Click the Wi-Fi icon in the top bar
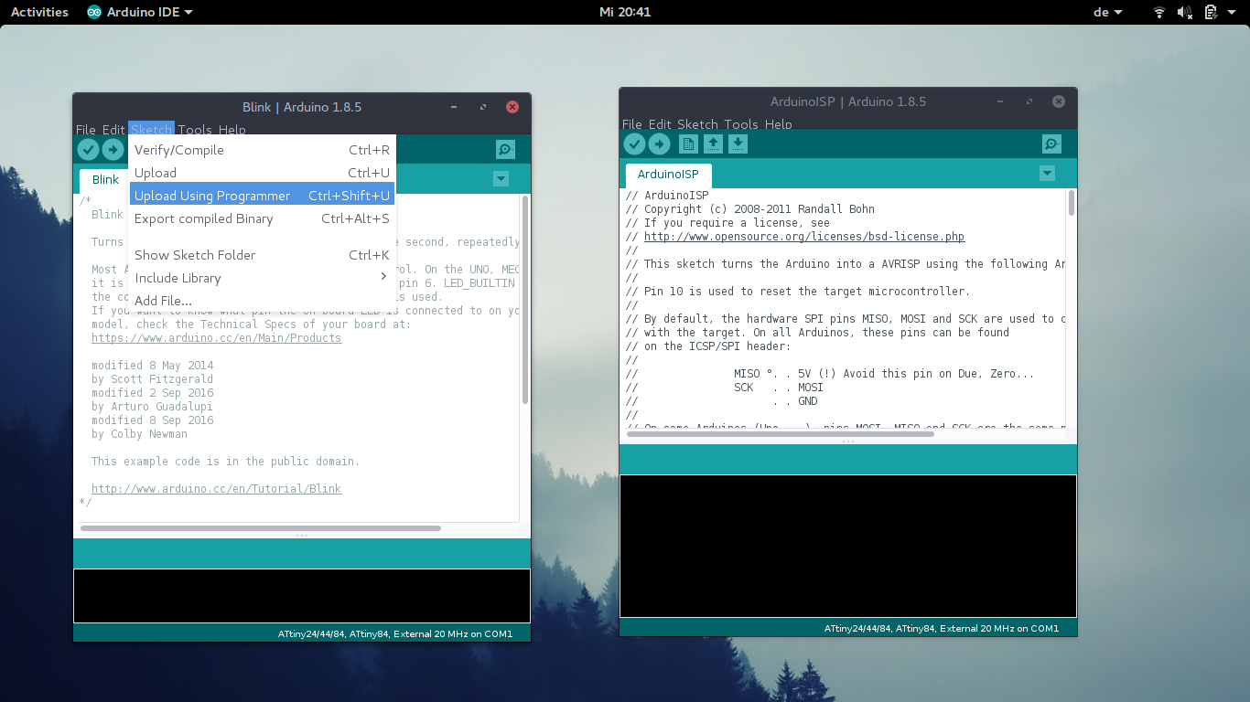 pyautogui.click(x=1158, y=12)
